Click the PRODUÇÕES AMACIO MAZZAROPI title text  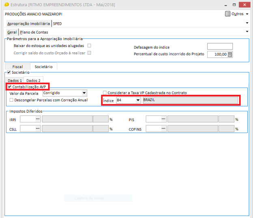tap(34, 14)
